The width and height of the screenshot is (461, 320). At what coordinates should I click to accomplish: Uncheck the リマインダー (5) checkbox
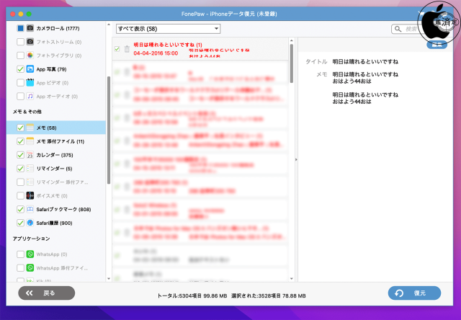pos(20,169)
